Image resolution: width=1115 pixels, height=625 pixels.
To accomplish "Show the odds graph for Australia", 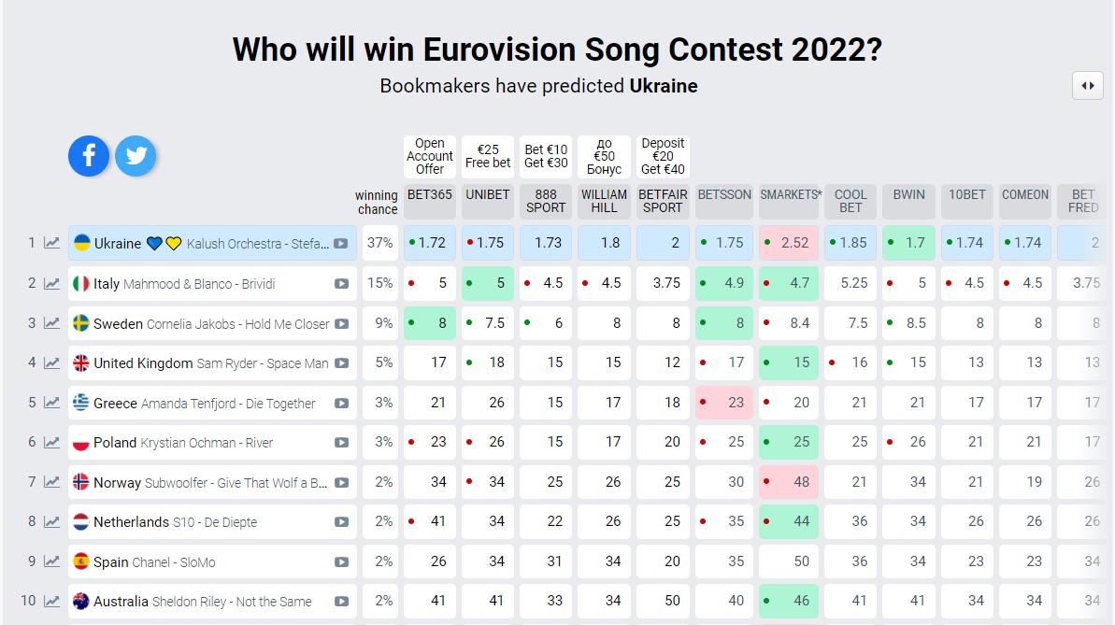I will (52, 602).
